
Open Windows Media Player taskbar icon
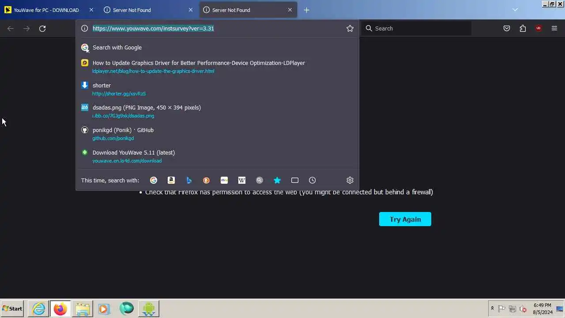point(104,309)
